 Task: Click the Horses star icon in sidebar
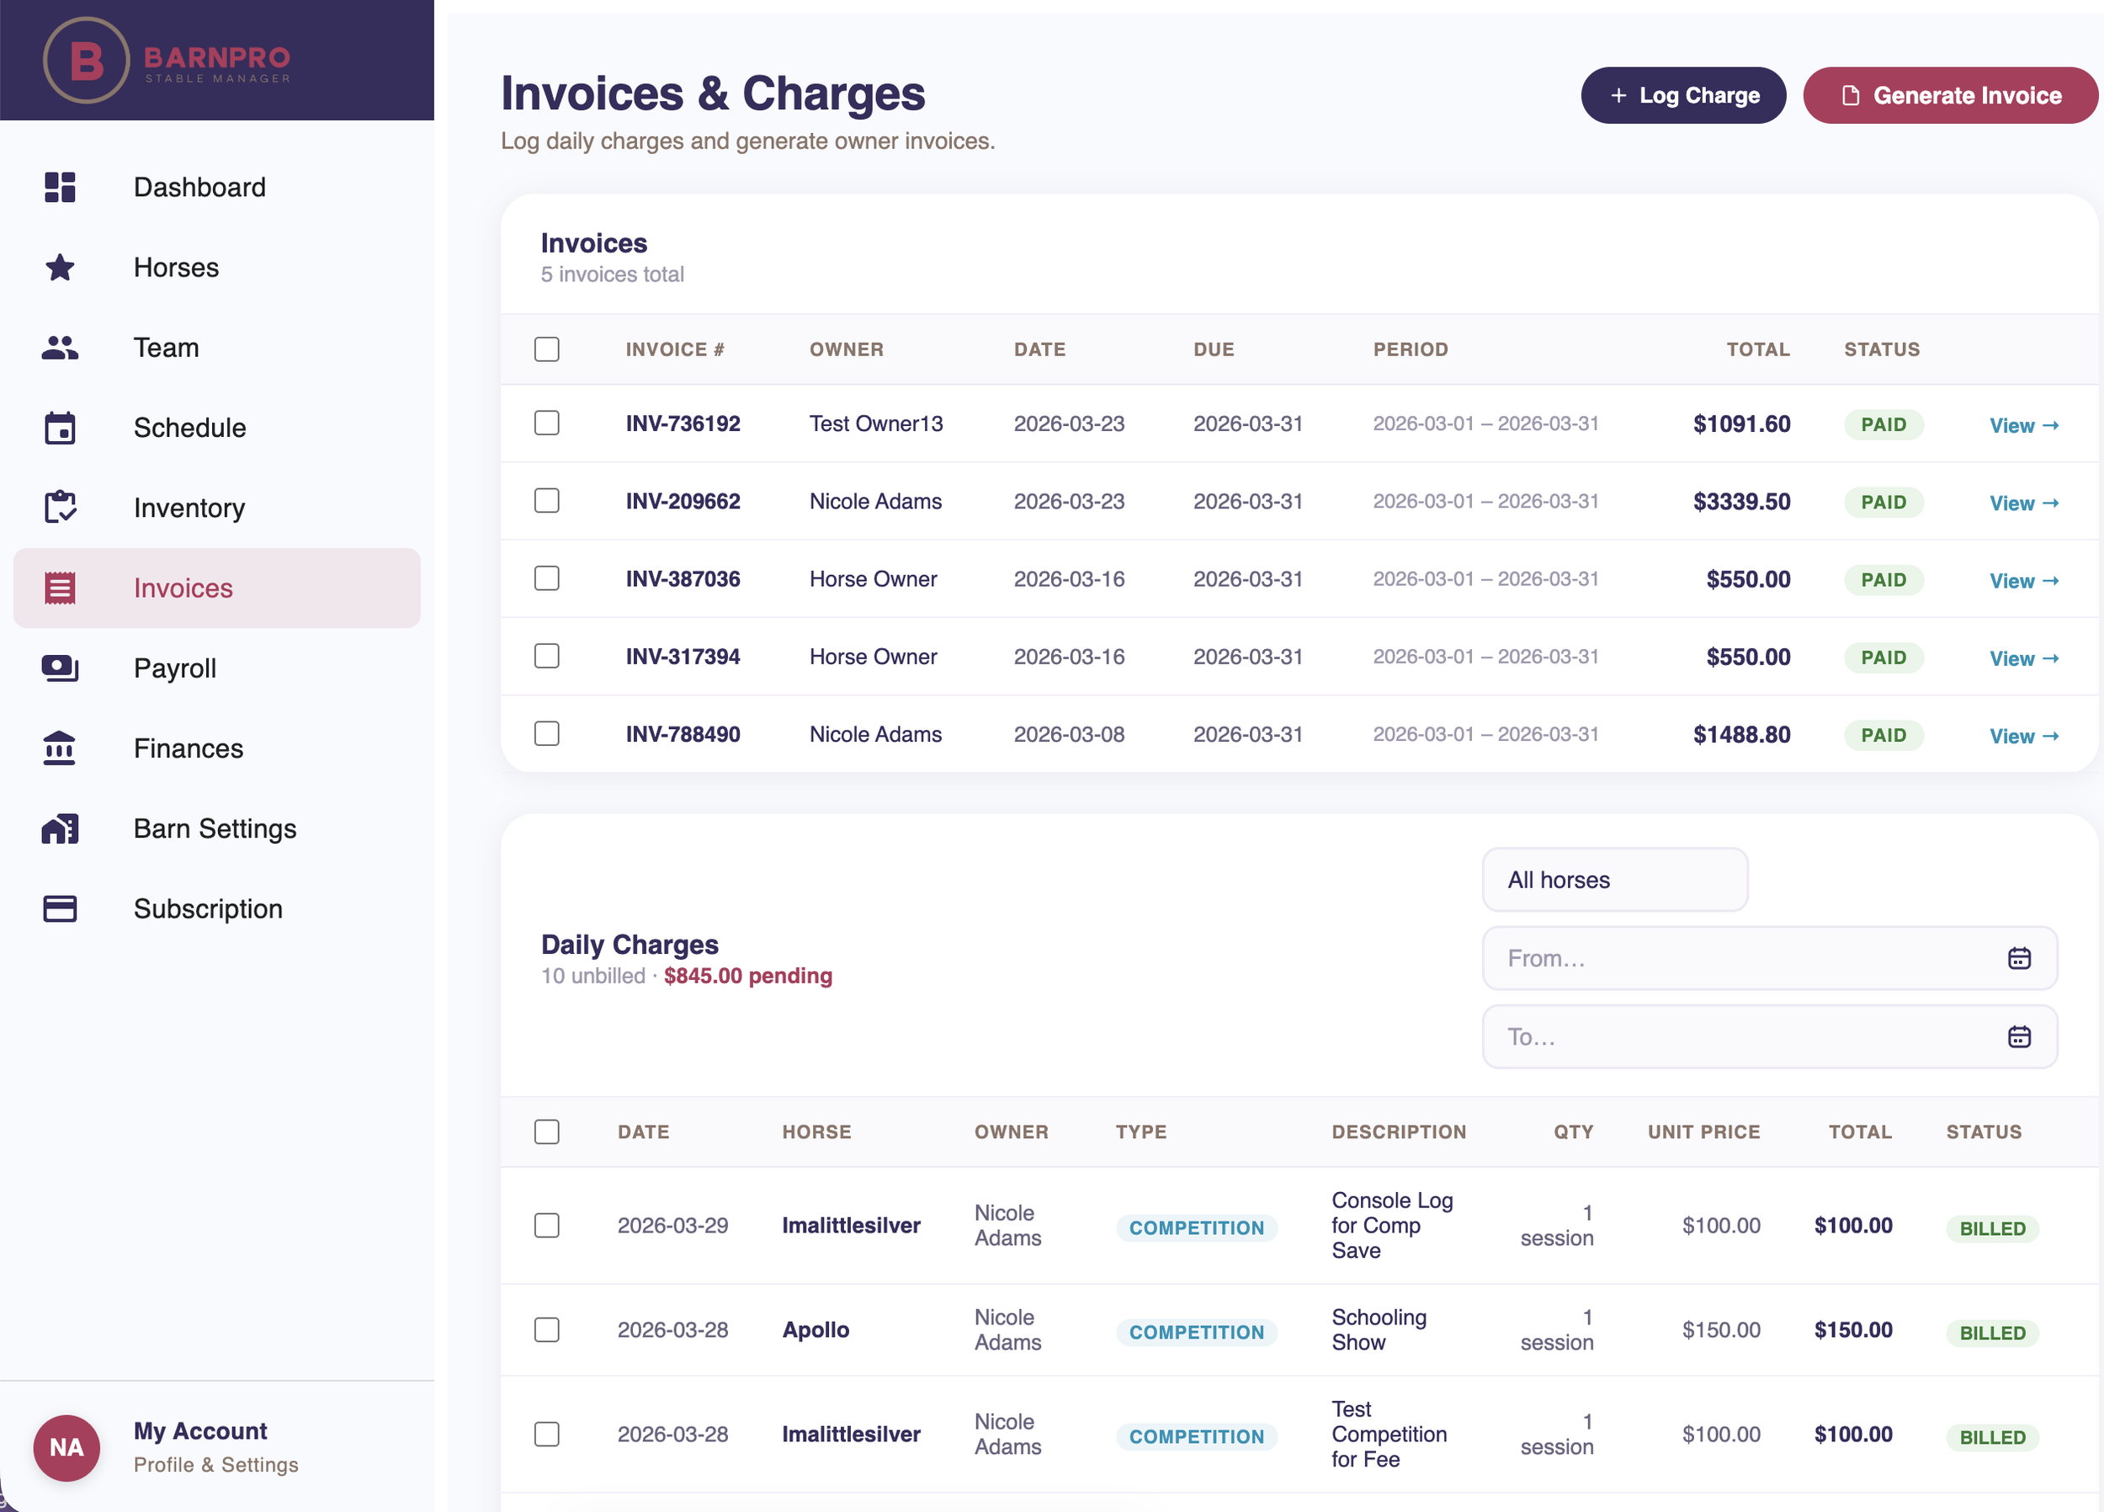(x=60, y=268)
